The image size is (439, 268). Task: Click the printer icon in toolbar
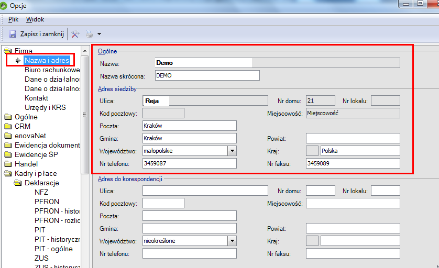pos(90,34)
